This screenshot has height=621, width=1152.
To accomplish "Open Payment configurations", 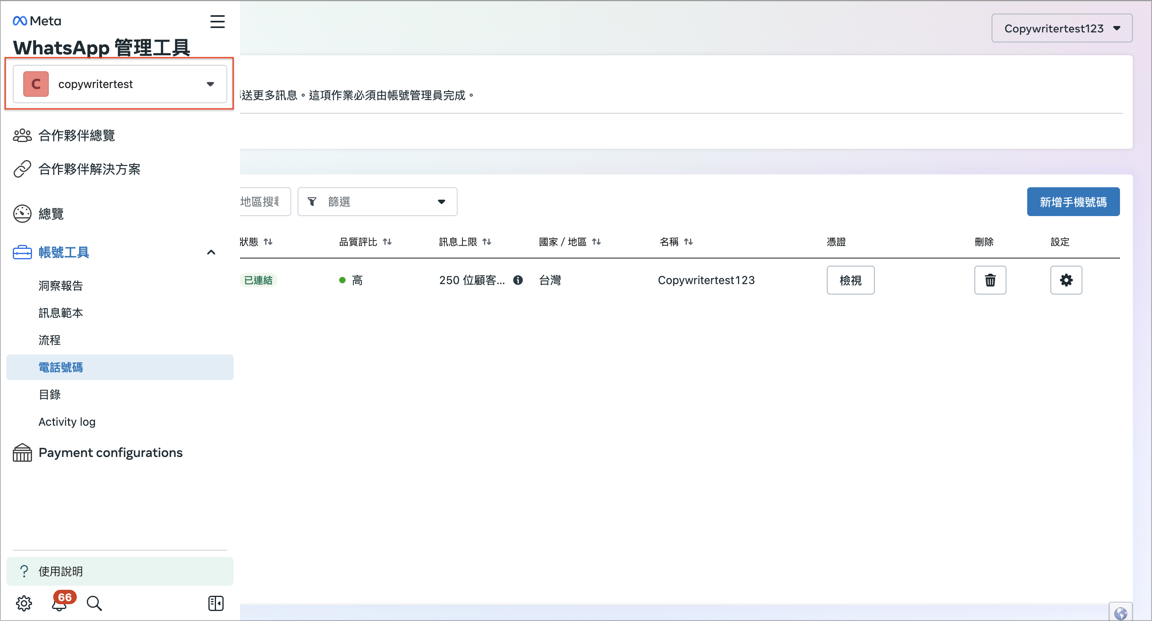I will click(x=110, y=453).
